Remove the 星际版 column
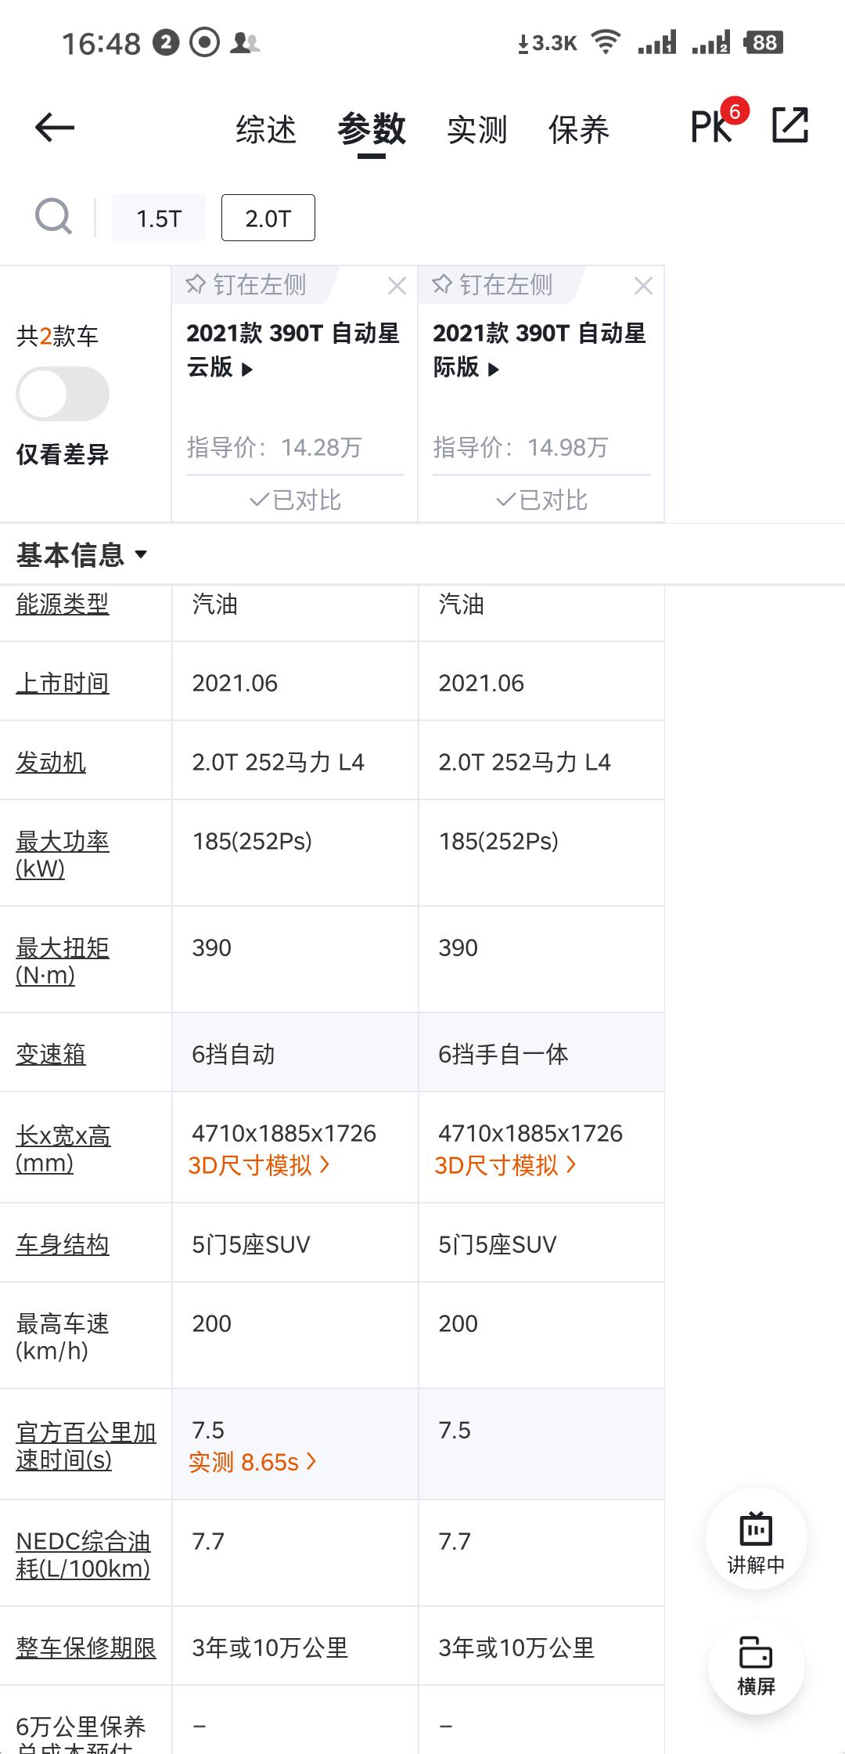 coord(643,287)
